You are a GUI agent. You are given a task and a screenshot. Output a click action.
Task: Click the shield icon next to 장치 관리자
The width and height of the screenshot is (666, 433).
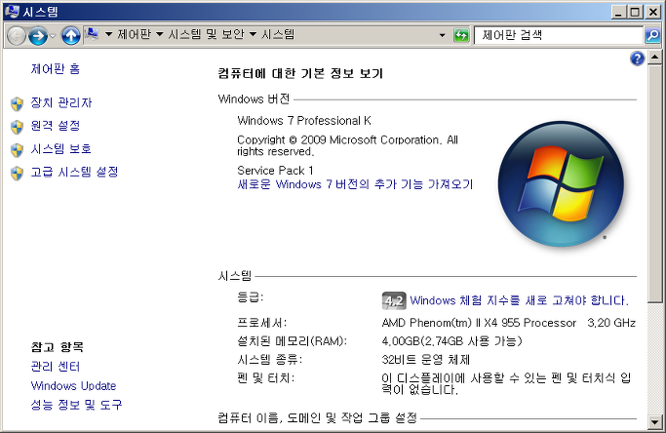pos(17,103)
